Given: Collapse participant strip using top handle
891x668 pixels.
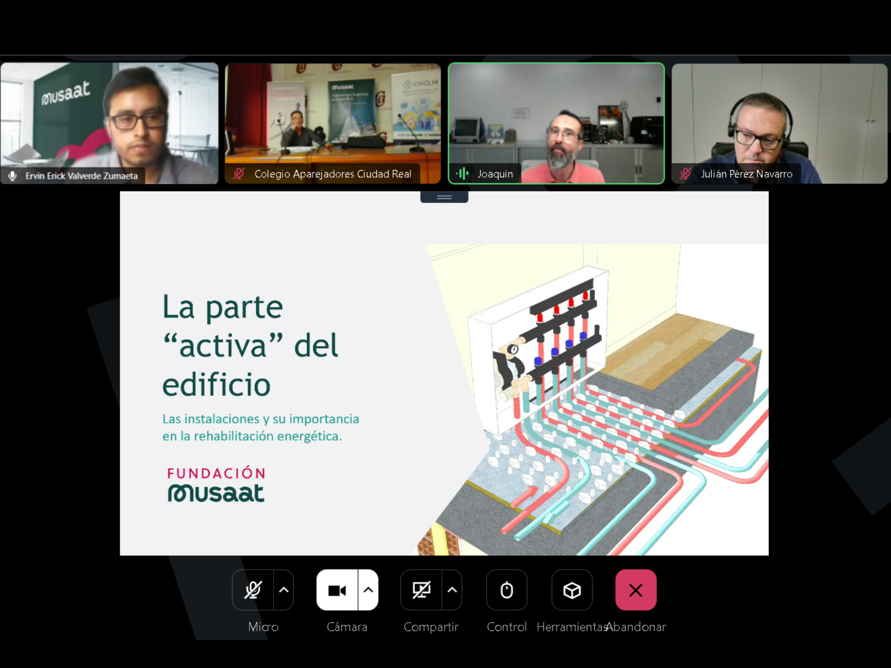Looking at the screenshot, I should (444, 197).
